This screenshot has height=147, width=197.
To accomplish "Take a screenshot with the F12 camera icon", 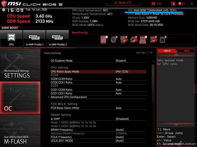I will click(x=153, y=4).
